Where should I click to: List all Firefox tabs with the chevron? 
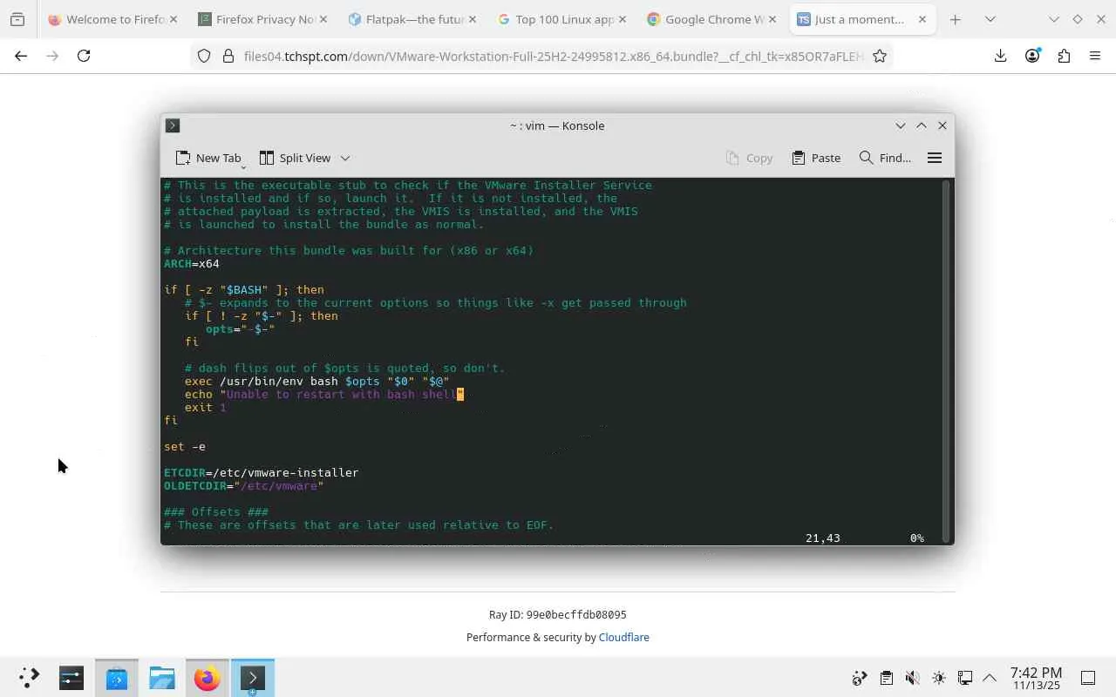(x=990, y=19)
